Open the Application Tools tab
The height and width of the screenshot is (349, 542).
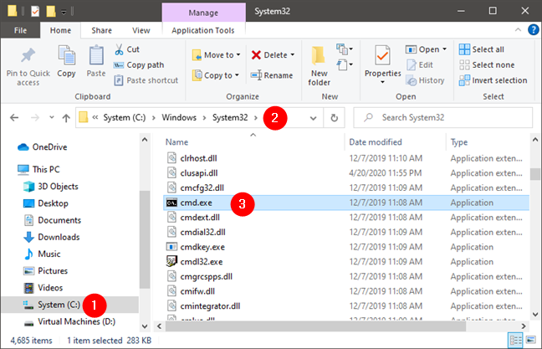[x=203, y=30]
